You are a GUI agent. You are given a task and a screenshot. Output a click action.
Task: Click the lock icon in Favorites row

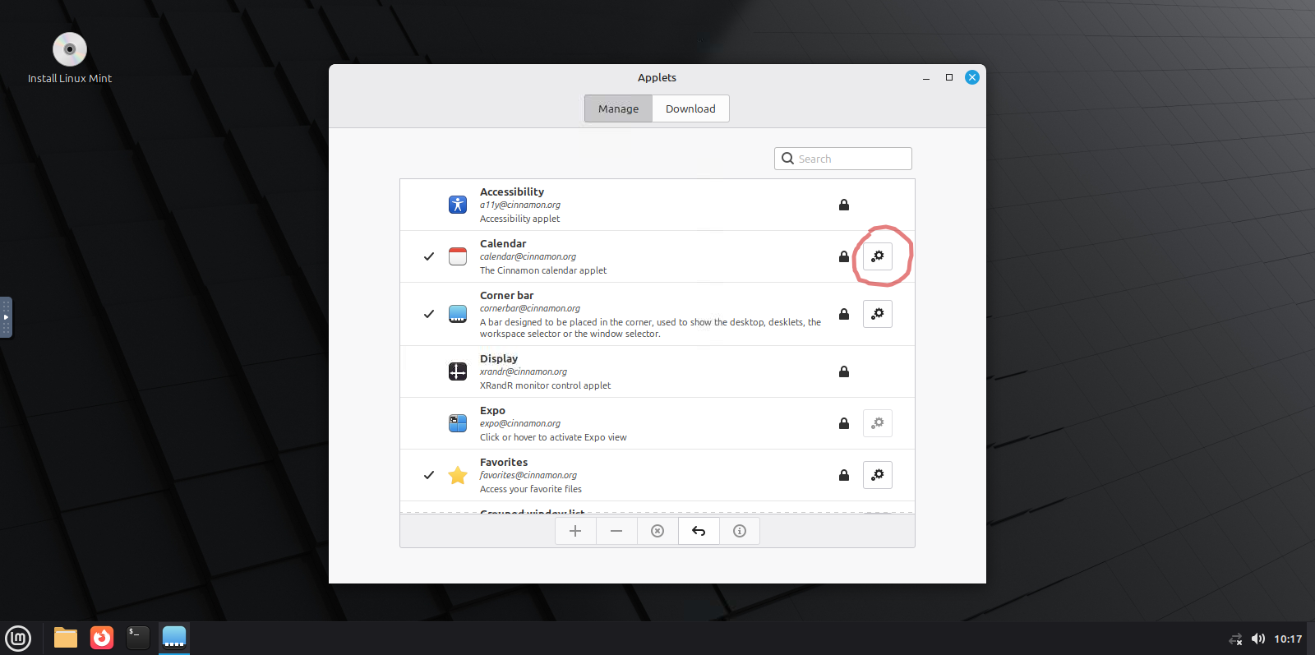844,475
